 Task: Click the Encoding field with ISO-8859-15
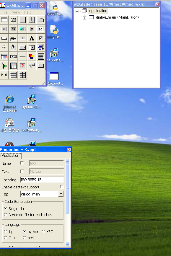click(x=42, y=180)
